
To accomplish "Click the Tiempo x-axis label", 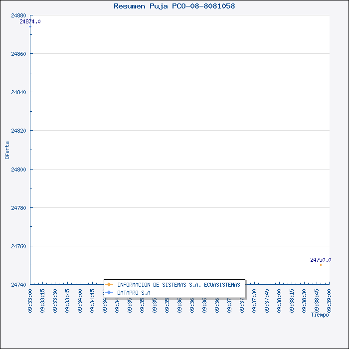I will click(320, 315).
